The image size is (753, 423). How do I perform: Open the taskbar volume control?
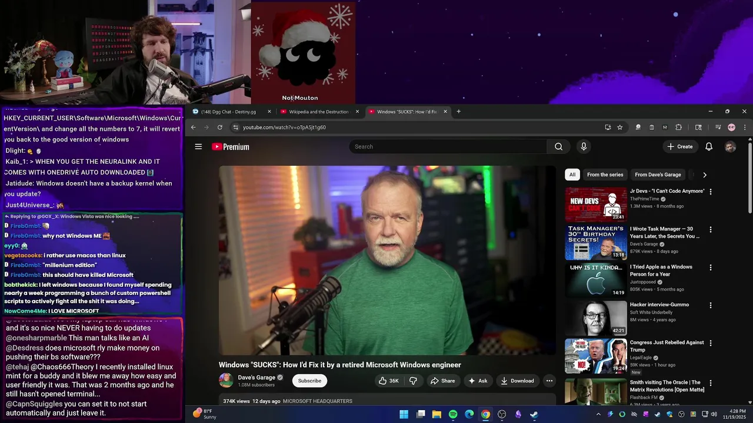tap(714, 414)
